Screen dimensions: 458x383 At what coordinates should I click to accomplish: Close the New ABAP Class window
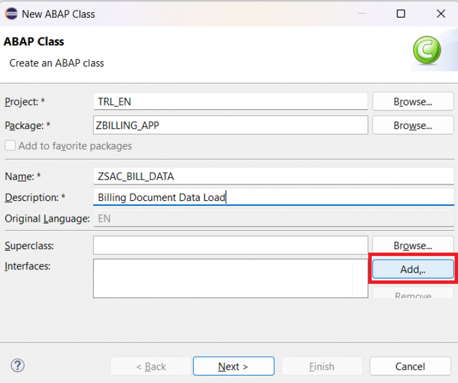[440, 13]
